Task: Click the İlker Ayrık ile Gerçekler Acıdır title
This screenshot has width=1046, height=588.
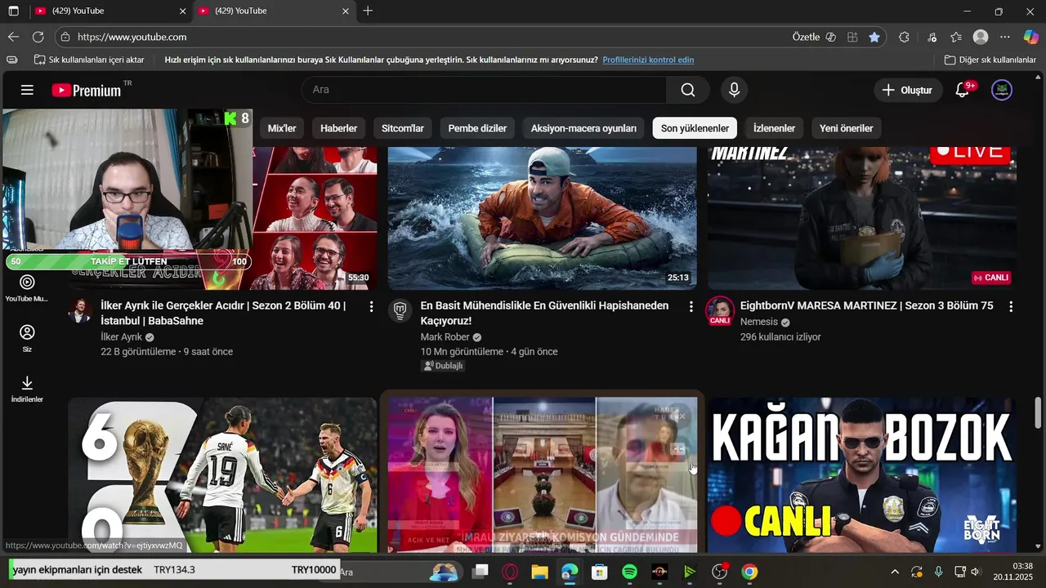Action: click(223, 314)
